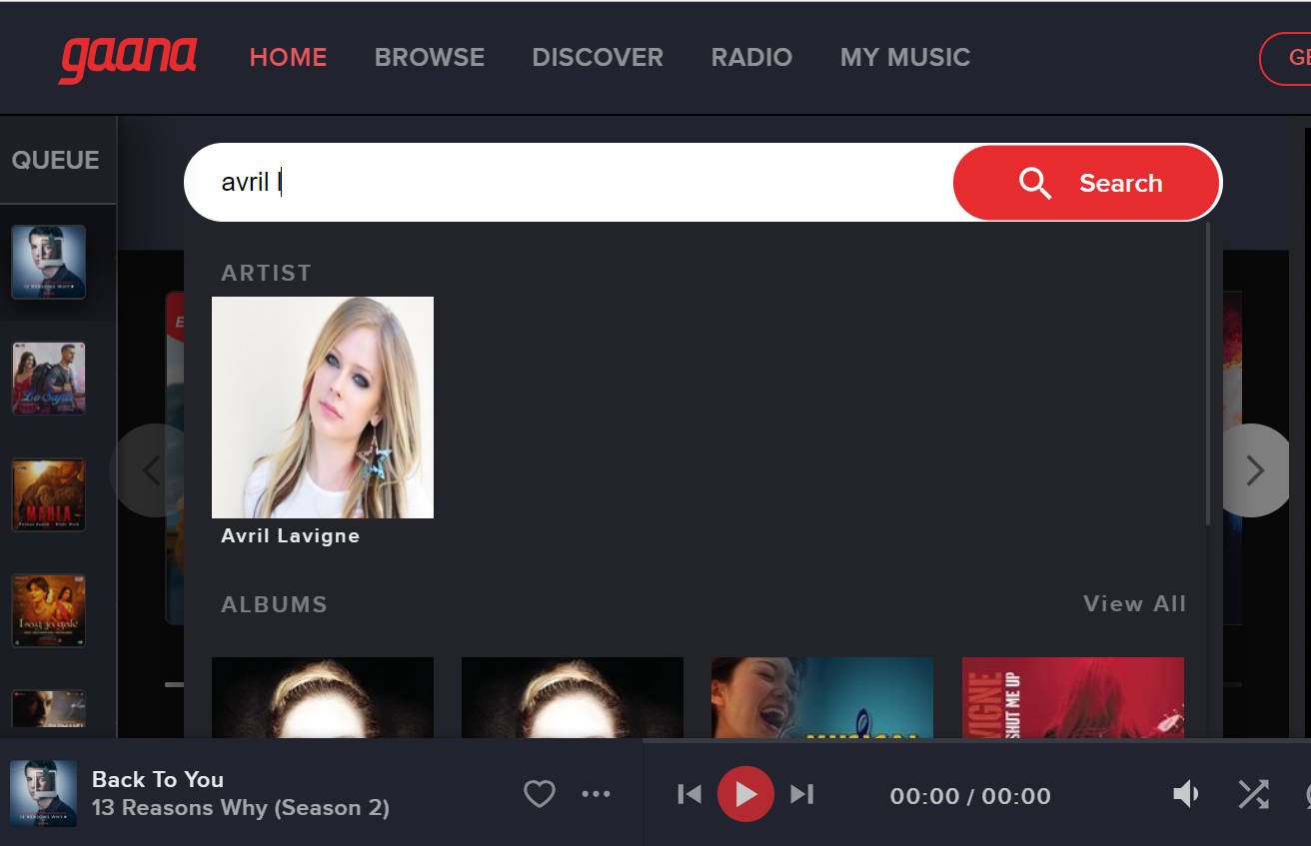Viewport: 1311px width, 846px height.
Task: Open the blue album cover with laughing woman
Action: pyautogui.click(x=822, y=697)
